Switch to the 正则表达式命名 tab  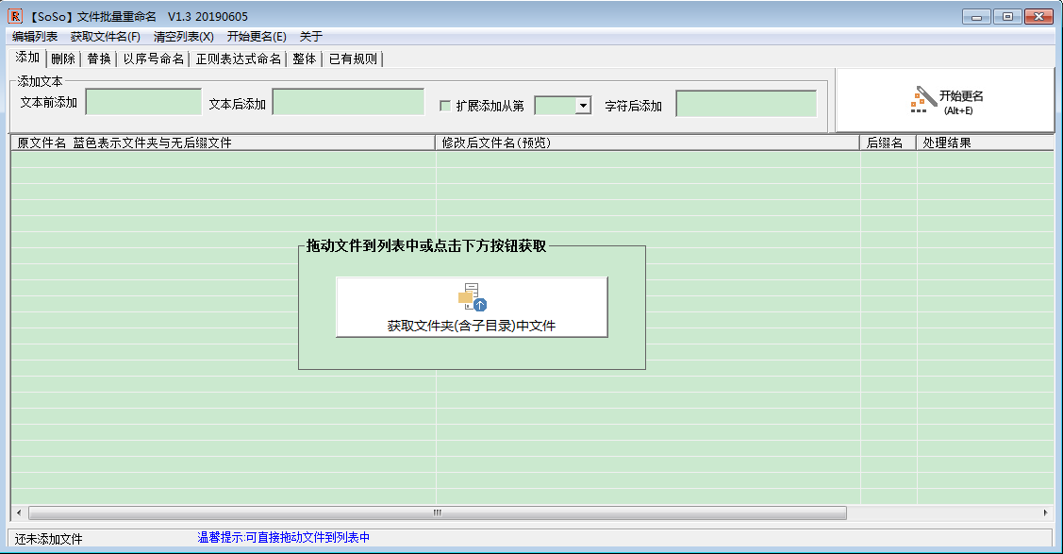tap(239, 59)
